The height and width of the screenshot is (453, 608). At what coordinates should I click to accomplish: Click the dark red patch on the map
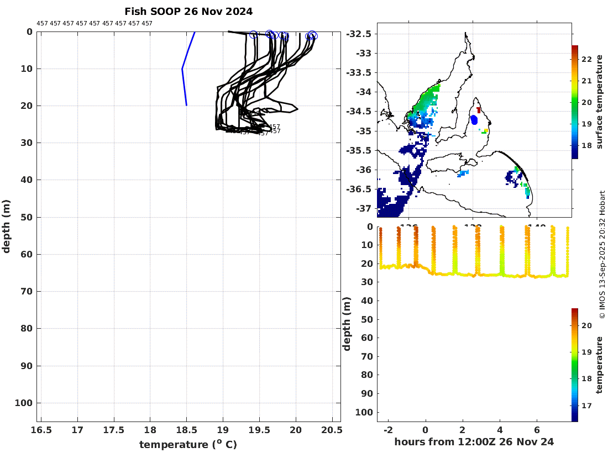point(479,110)
